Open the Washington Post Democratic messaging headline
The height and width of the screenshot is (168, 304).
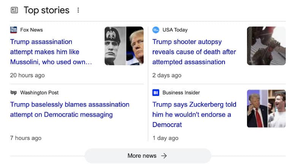click(x=70, y=110)
